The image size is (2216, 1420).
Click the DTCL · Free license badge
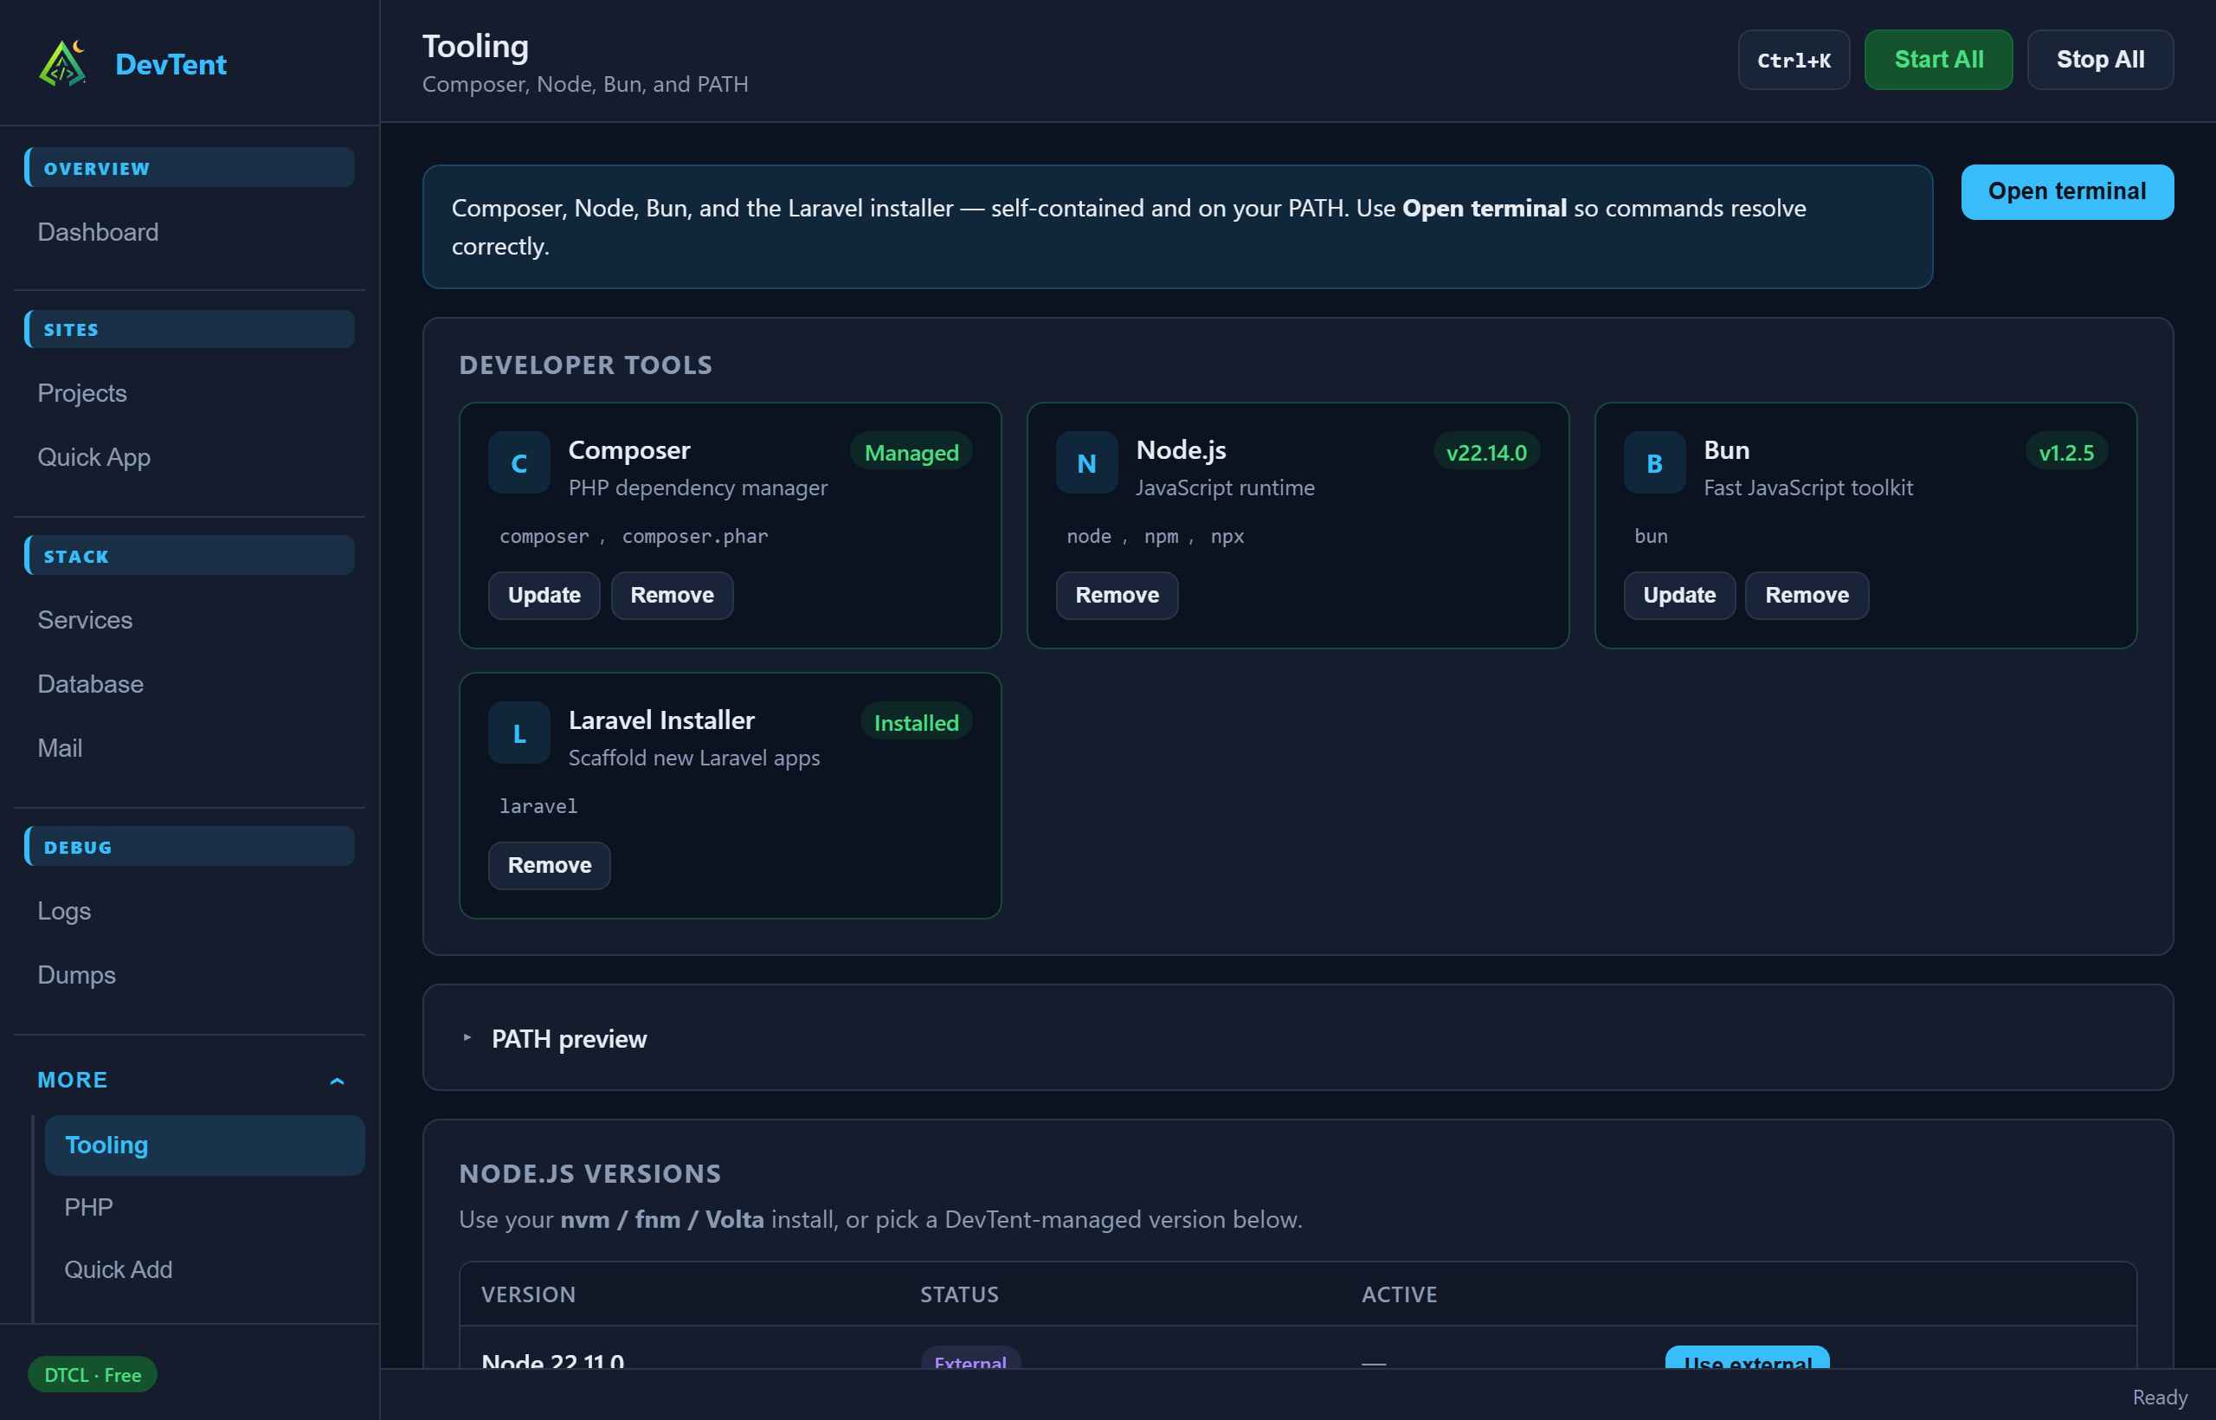(92, 1375)
